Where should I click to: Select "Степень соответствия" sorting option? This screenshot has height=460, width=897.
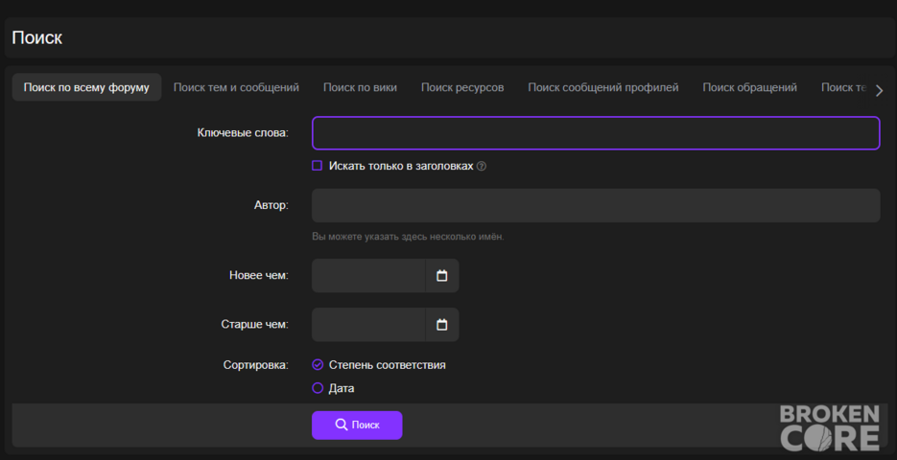click(x=318, y=364)
